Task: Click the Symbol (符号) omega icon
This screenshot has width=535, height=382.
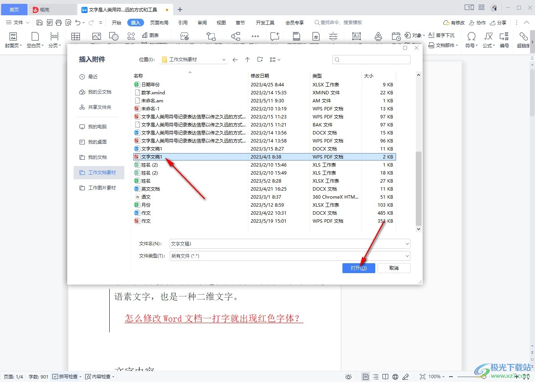Action: 472,37
